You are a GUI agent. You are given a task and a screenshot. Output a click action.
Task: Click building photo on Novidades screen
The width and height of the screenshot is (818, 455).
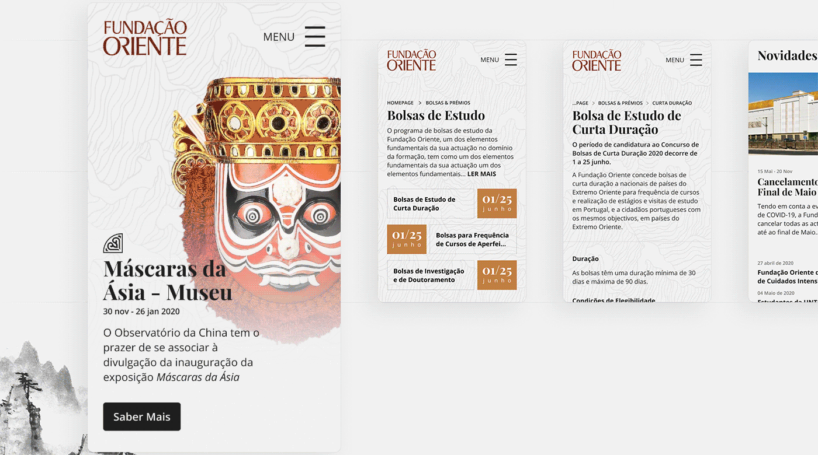783,113
